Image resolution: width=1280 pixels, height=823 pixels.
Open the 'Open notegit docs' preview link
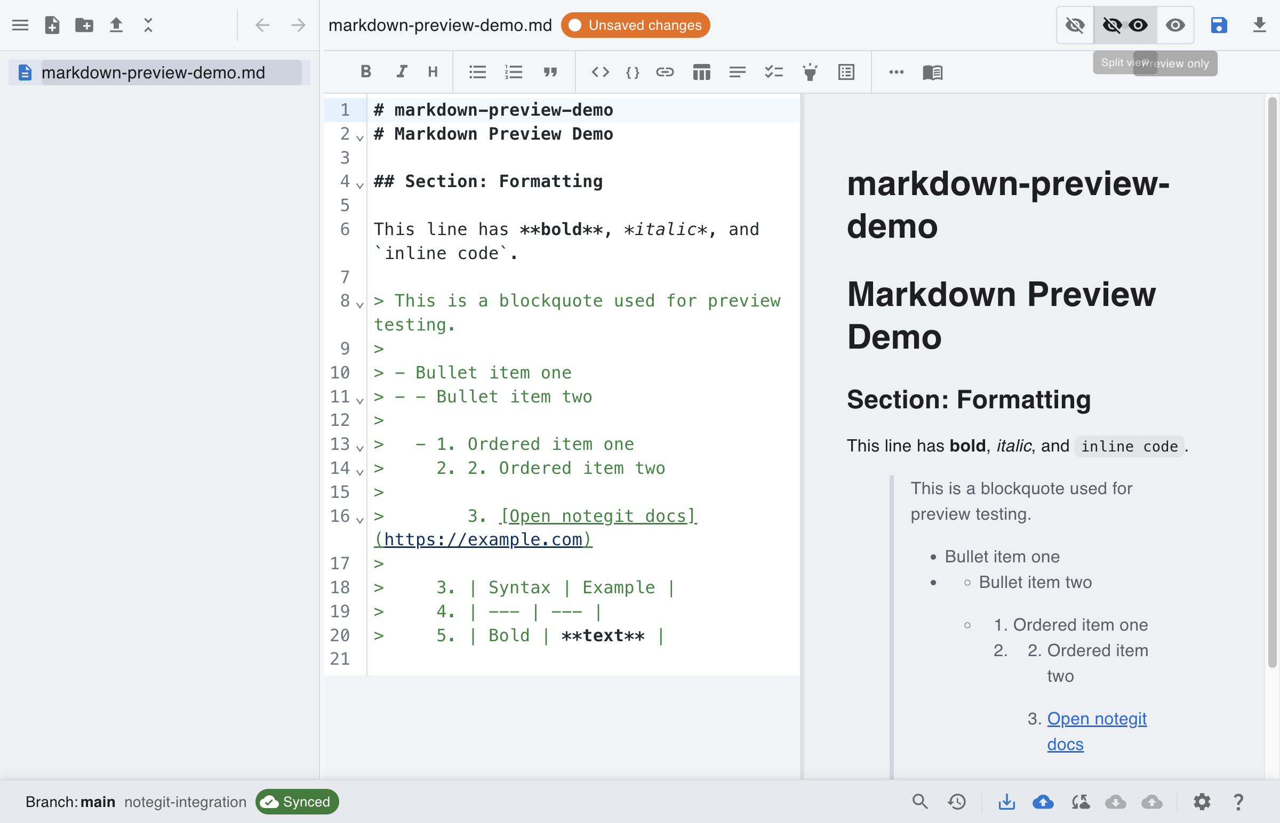pyautogui.click(x=1096, y=731)
